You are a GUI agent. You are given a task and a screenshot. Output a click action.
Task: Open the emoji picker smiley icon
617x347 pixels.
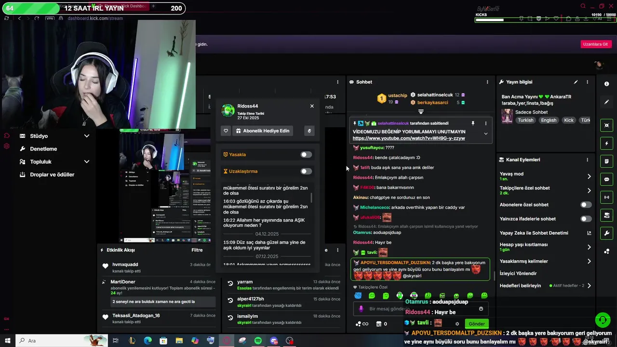click(481, 309)
